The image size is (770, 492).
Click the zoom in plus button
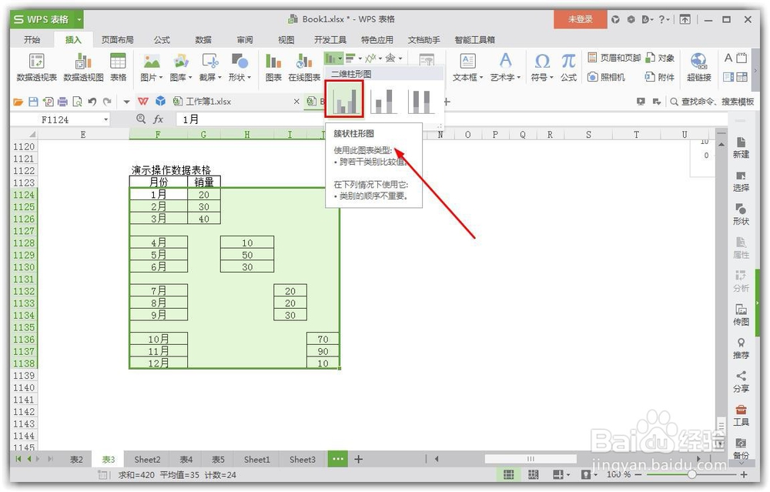tap(744, 474)
